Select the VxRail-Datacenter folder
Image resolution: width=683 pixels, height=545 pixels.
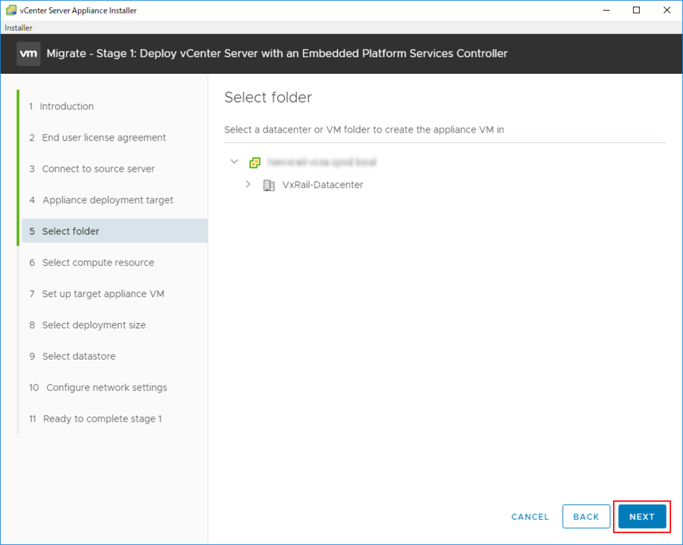(x=322, y=185)
